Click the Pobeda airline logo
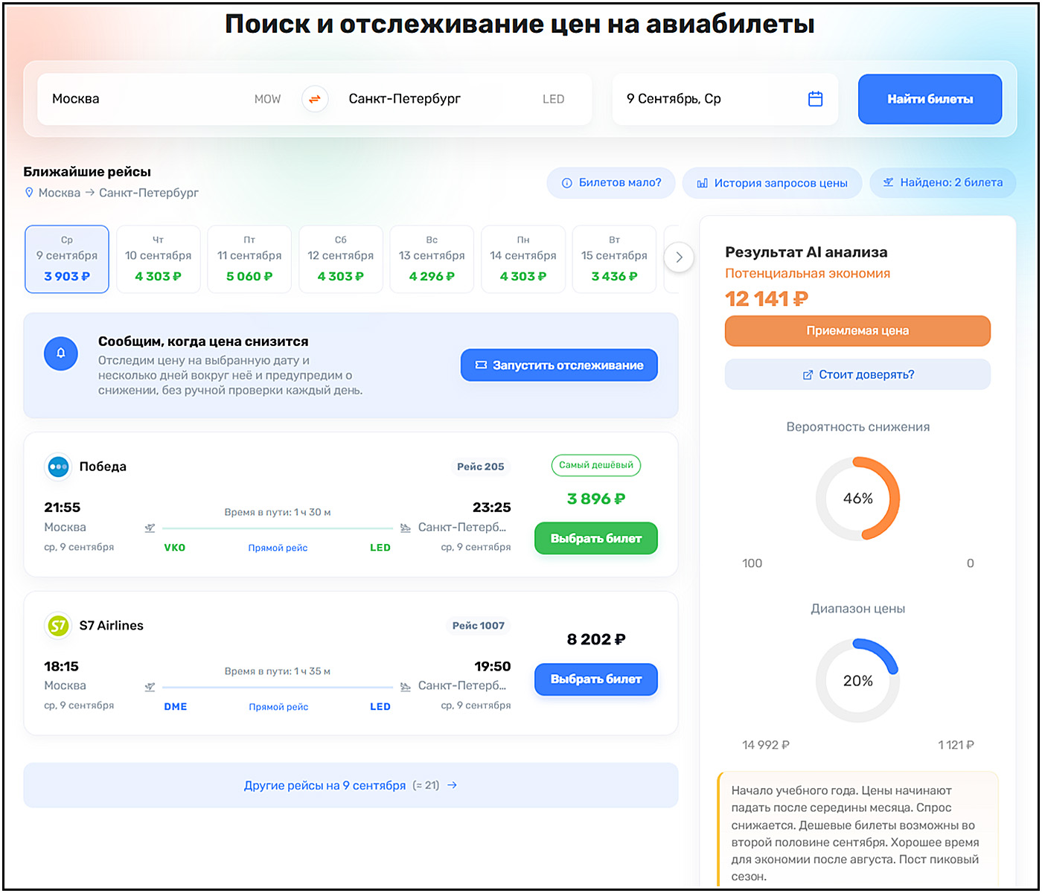Image resolution: width=1042 pixels, height=893 pixels. (58, 467)
